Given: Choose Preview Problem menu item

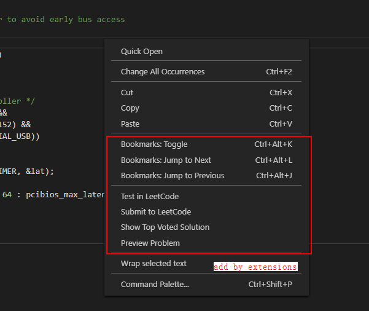Looking at the screenshot, I should (206, 243).
